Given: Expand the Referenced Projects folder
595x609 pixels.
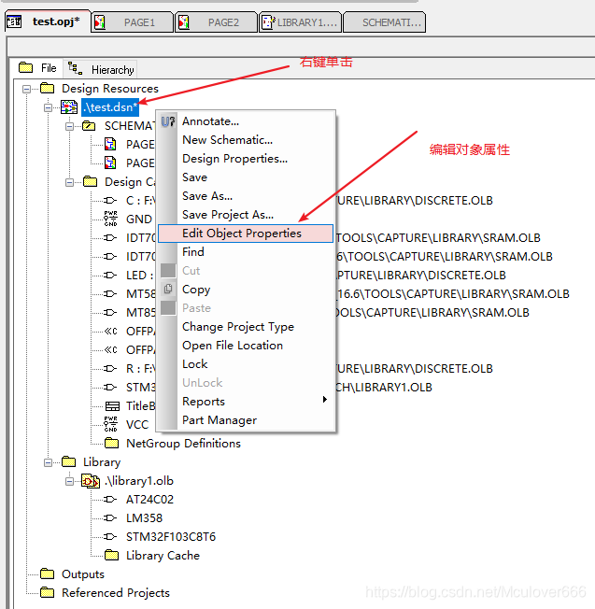Looking at the screenshot, I should coord(27,593).
